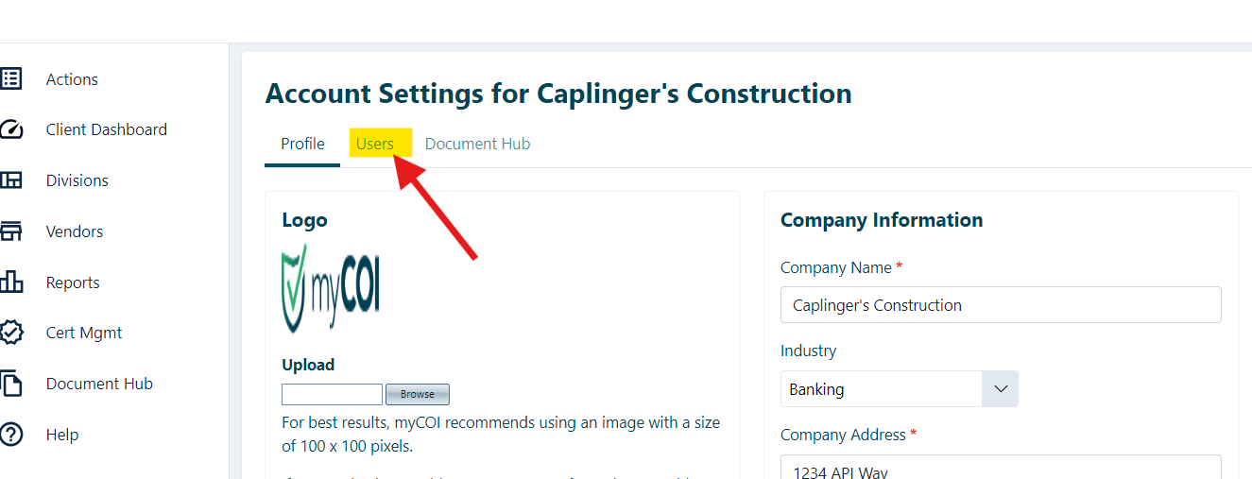The image size is (1252, 479).
Task: Click the Actions list icon in sidebar
Action: tap(10, 79)
